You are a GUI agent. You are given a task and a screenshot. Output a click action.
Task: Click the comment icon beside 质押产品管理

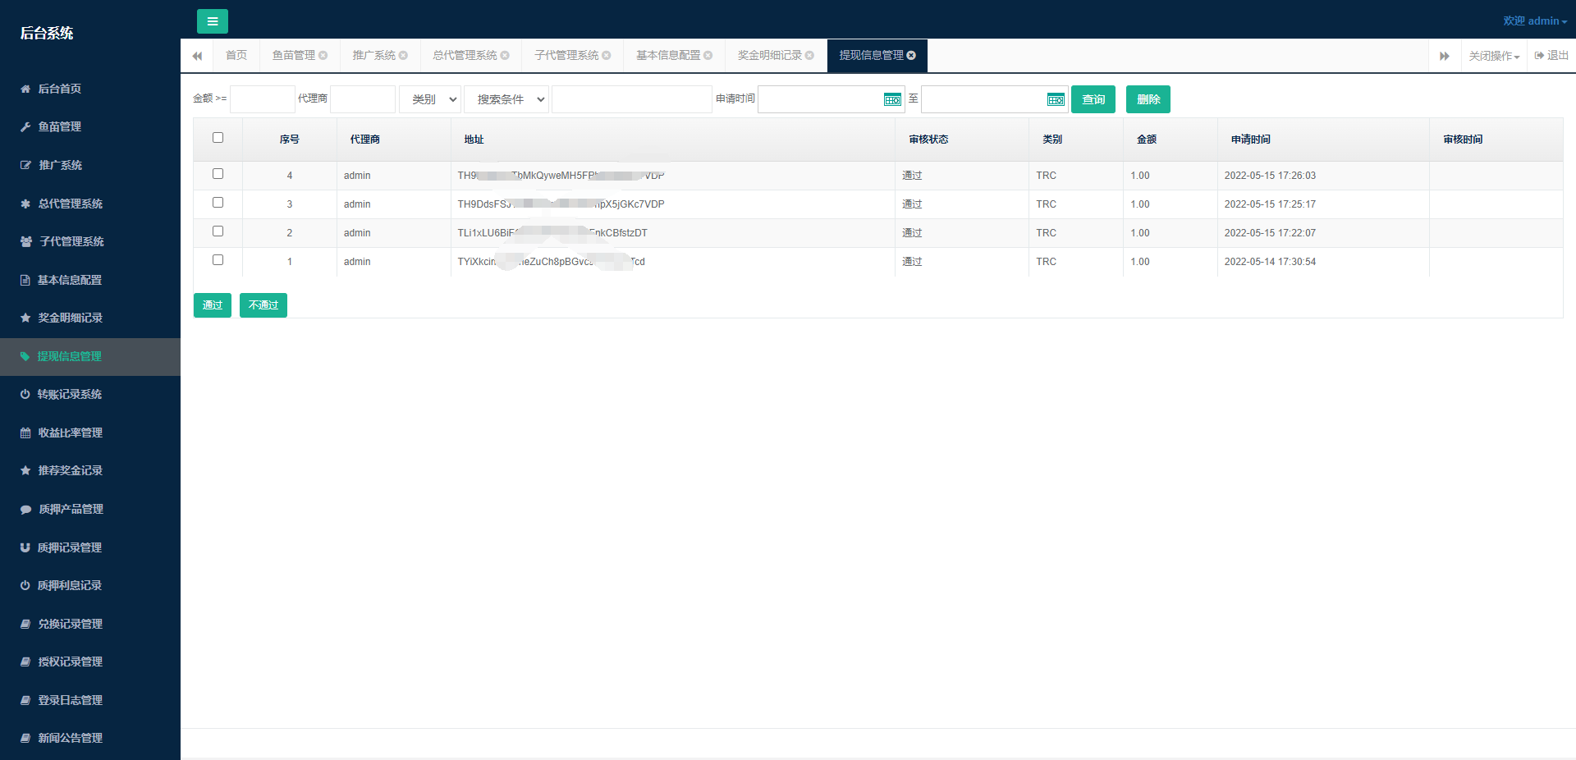pyautogui.click(x=25, y=509)
